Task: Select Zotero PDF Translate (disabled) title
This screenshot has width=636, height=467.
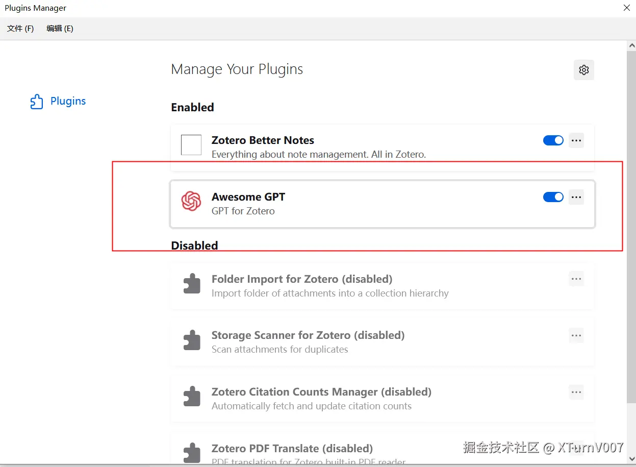Action: coord(292,449)
